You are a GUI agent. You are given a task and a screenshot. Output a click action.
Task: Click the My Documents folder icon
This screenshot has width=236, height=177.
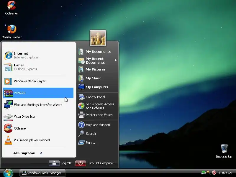click(81, 52)
